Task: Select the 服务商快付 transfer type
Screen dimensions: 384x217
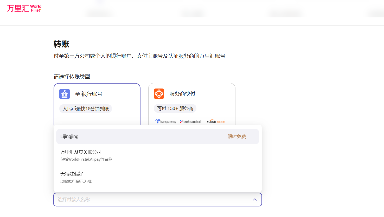Action: coord(182,94)
